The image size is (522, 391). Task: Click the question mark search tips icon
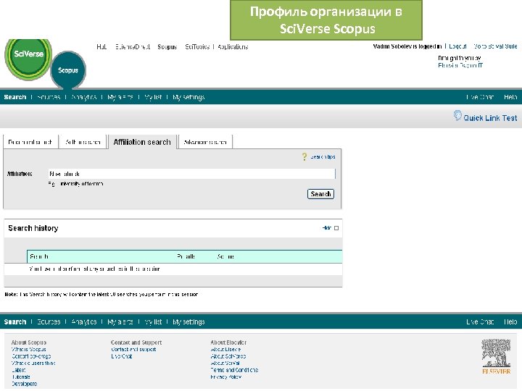pos(304,156)
